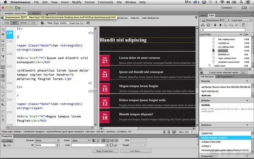Viewport: 254px width, 159px height.
Task: Click the Files panel search field
Action: pos(223,30)
